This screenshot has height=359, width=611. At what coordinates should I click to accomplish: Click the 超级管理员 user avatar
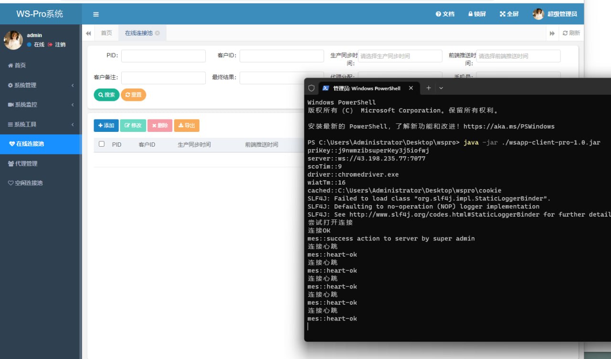538,14
